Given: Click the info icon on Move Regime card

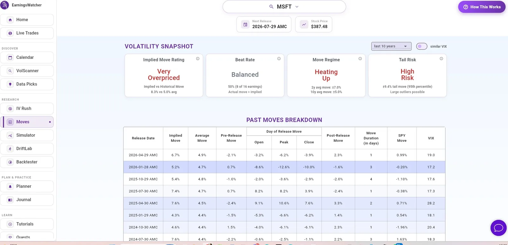Looking at the screenshot, I should pyautogui.click(x=360, y=59).
